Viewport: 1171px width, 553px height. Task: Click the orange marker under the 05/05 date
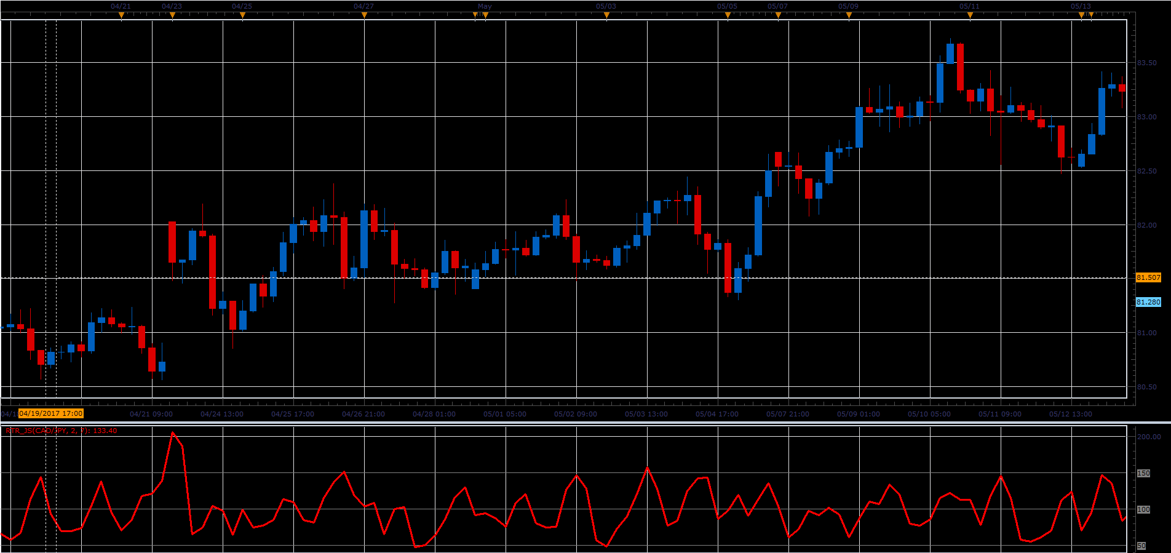pos(728,15)
